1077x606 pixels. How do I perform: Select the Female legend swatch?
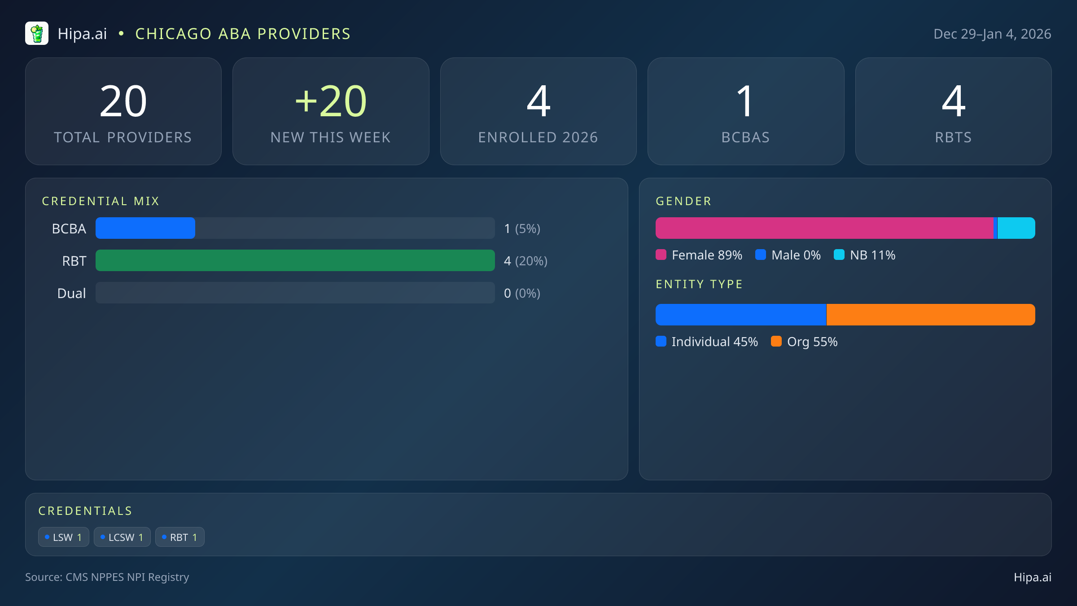[x=661, y=255]
